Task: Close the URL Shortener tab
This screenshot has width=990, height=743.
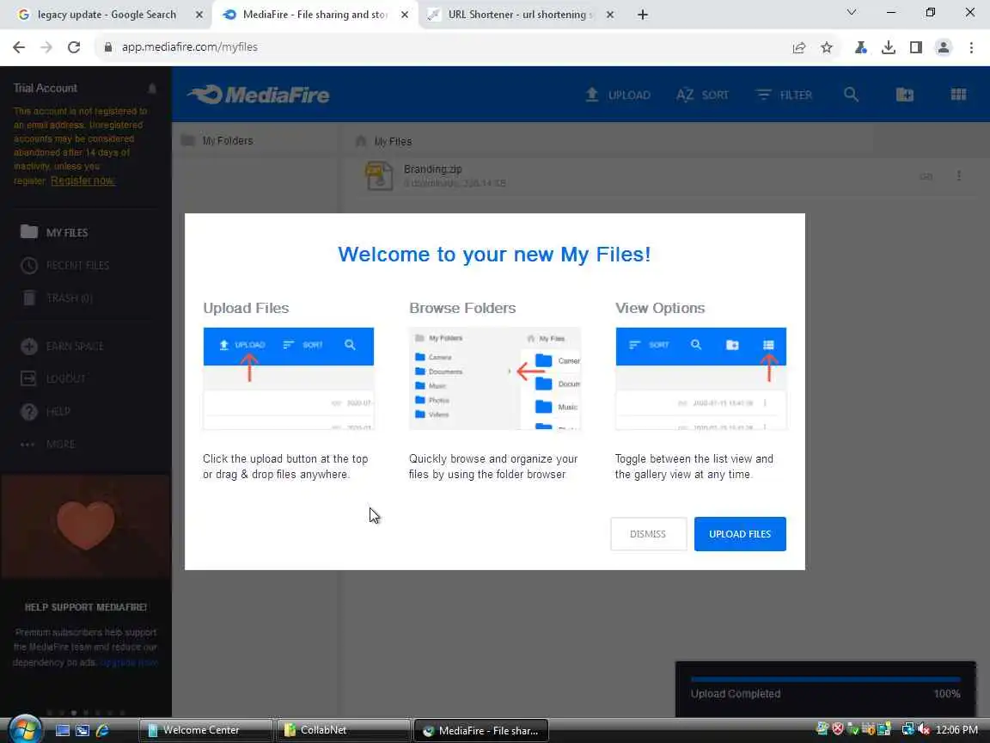Action: point(610,15)
